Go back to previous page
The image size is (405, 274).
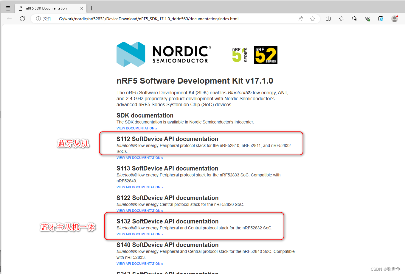coord(9,19)
